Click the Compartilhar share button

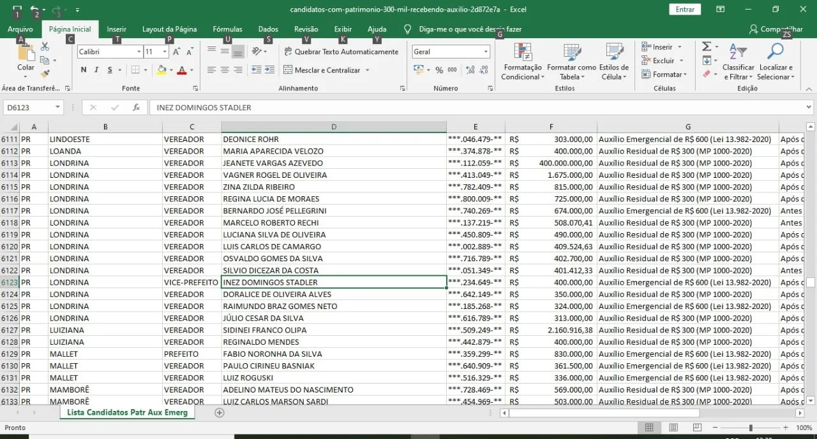pos(776,29)
